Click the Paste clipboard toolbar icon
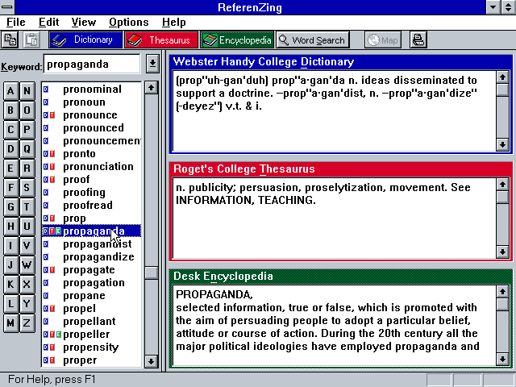 [31, 40]
